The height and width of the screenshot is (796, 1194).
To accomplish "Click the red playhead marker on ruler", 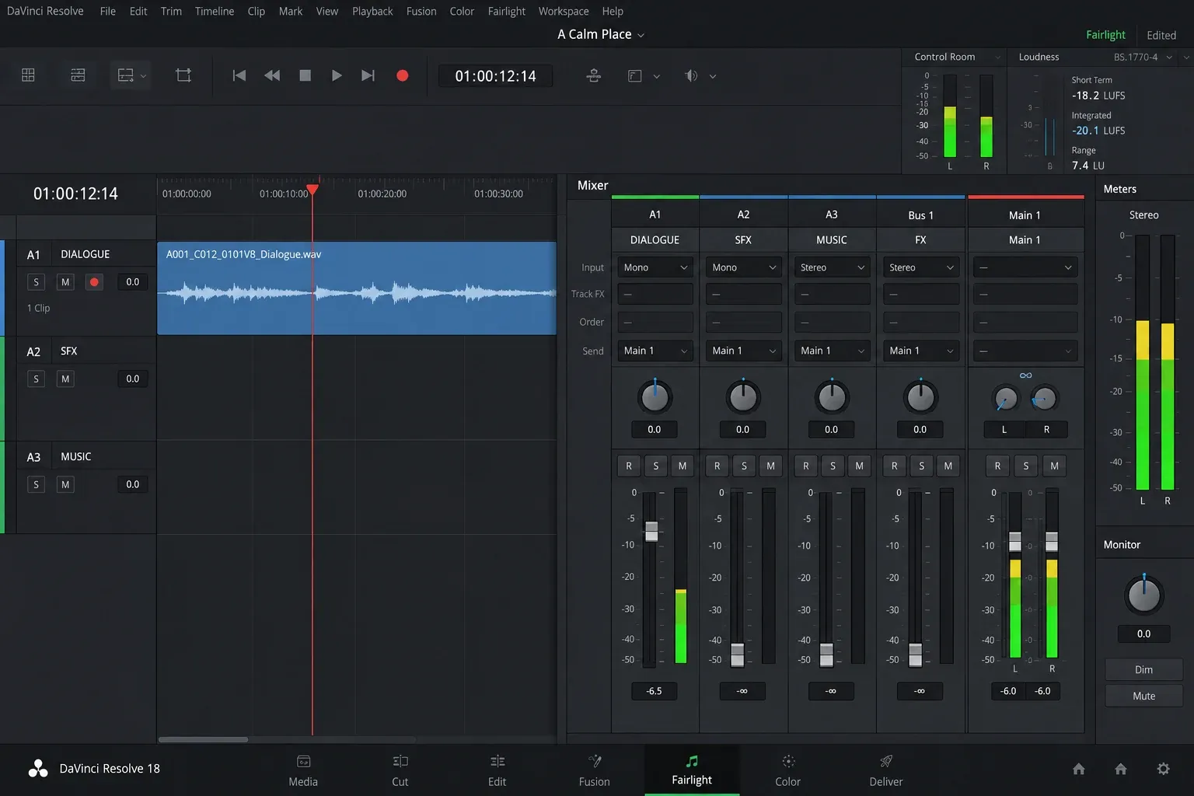I will (312, 190).
